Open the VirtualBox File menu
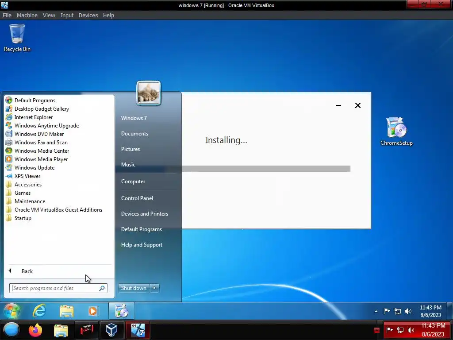Screen dimensions: 453x340 7,15
